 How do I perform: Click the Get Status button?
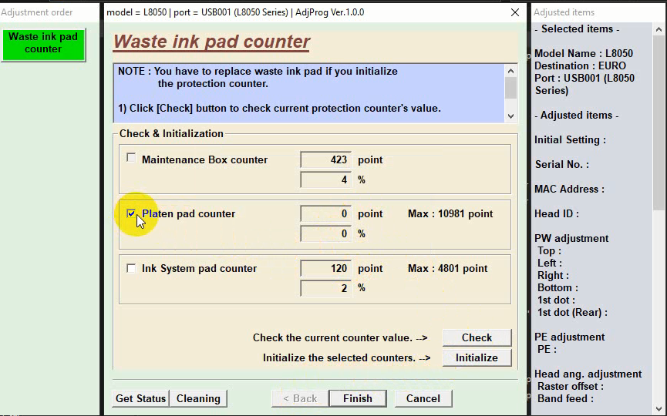140,398
